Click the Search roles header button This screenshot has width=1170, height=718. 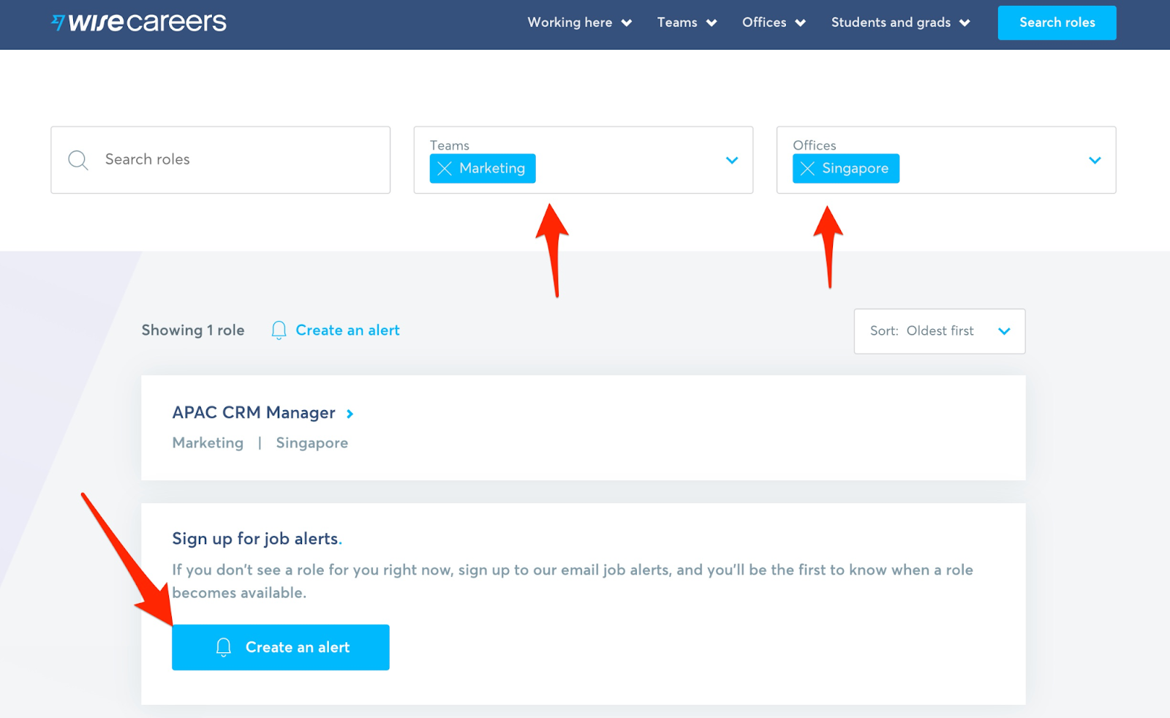click(x=1057, y=23)
